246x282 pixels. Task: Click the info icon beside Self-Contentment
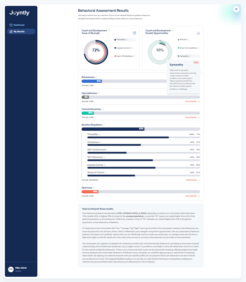coord(107,150)
